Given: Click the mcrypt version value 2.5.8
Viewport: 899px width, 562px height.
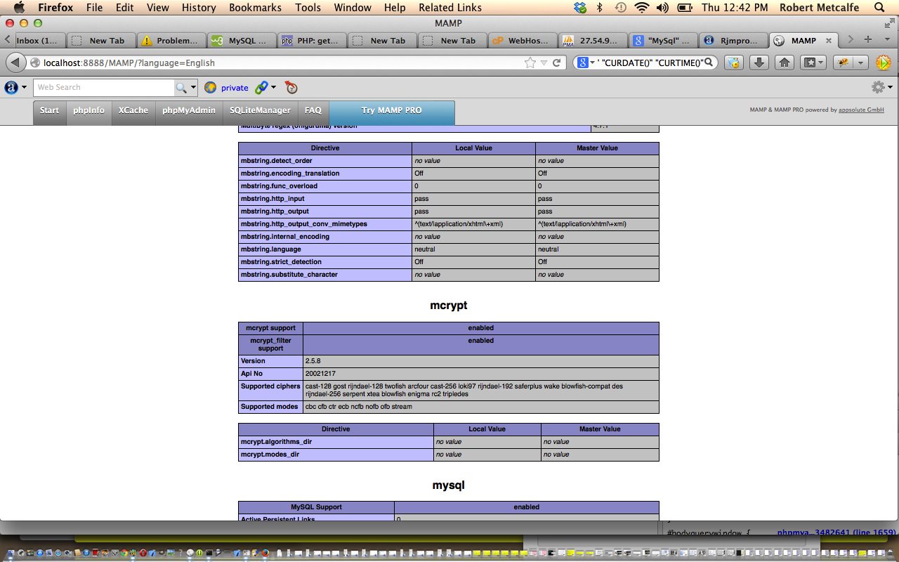Looking at the screenshot, I should point(313,361).
